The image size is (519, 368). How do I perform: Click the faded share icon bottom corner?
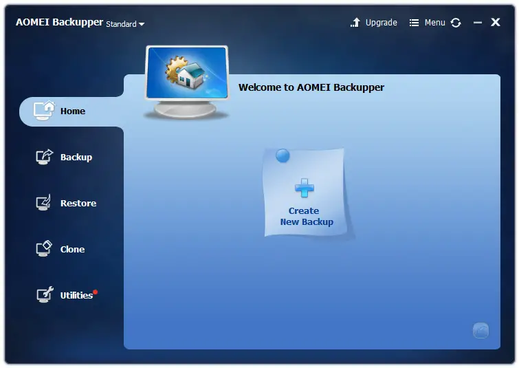click(481, 331)
